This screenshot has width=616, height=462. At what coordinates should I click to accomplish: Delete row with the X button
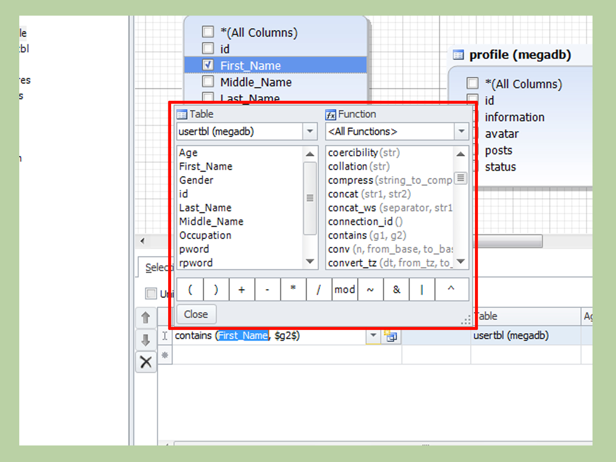click(x=146, y=362)
